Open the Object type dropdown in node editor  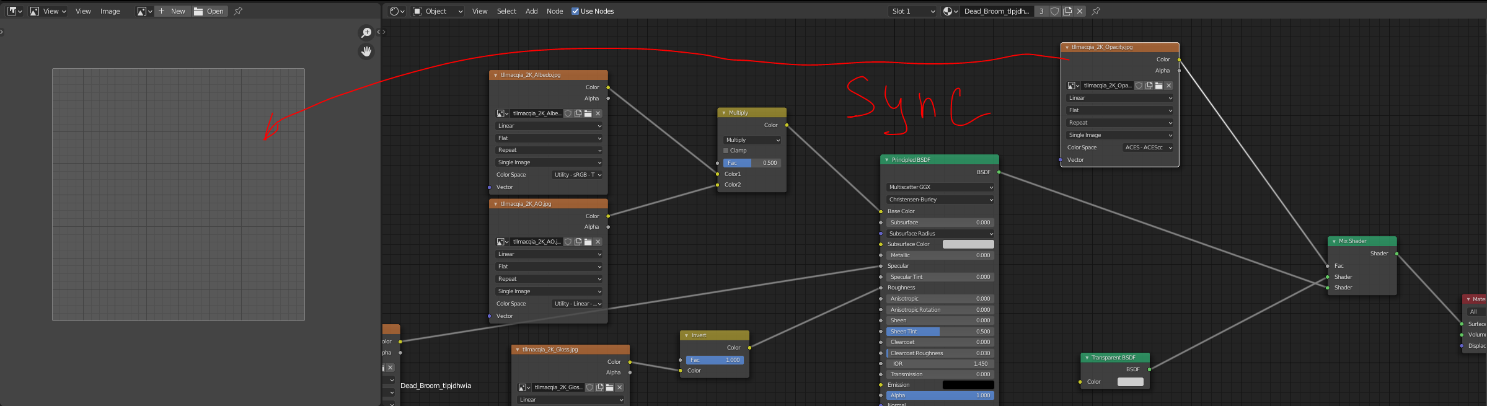(x=438, y=11)
